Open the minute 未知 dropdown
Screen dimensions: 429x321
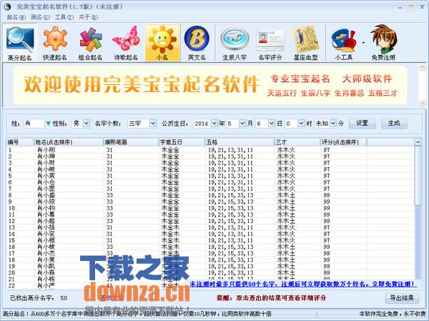(333, 124)
